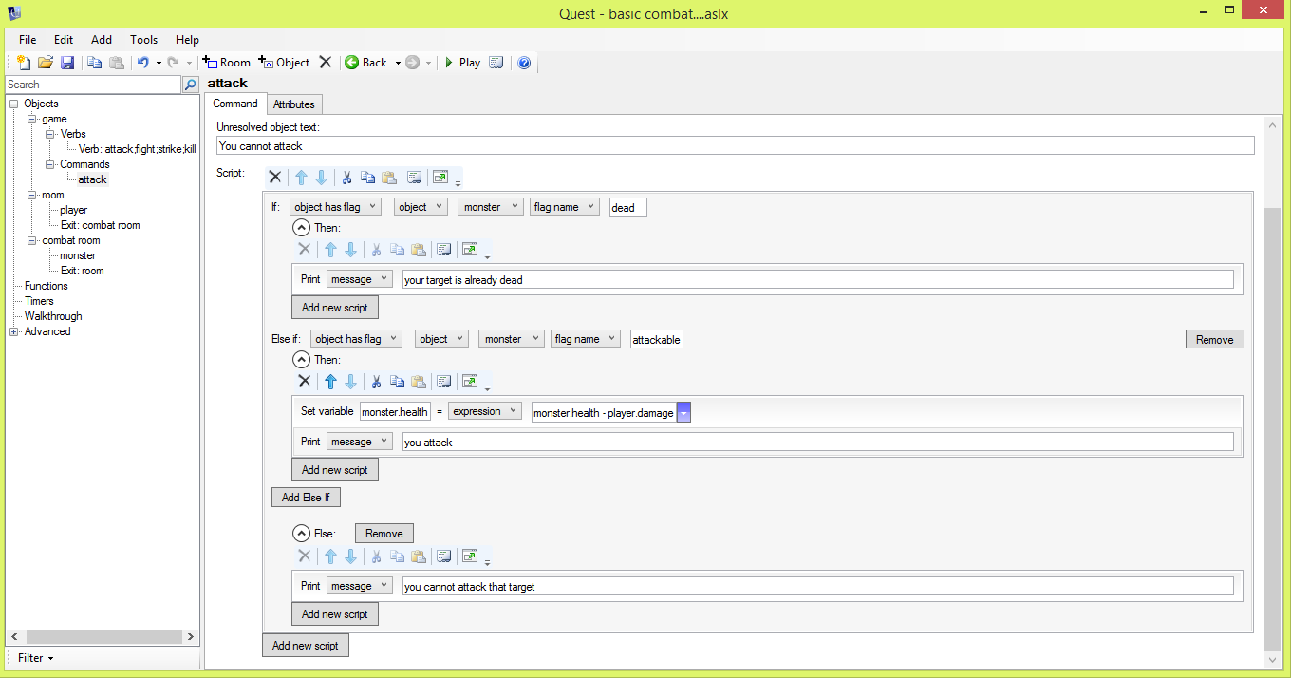Open the 'expression' type dropdown
1291x678 pixels.
(484, 411)
